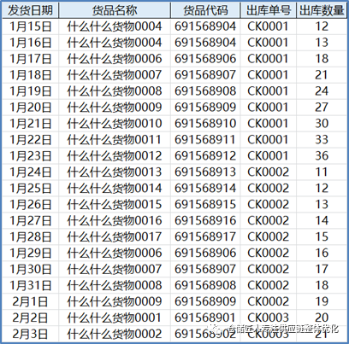Click the 货品代码 column header
This screenshot has height=344, width=349.
pyautogui.click(x=205, y=10)
